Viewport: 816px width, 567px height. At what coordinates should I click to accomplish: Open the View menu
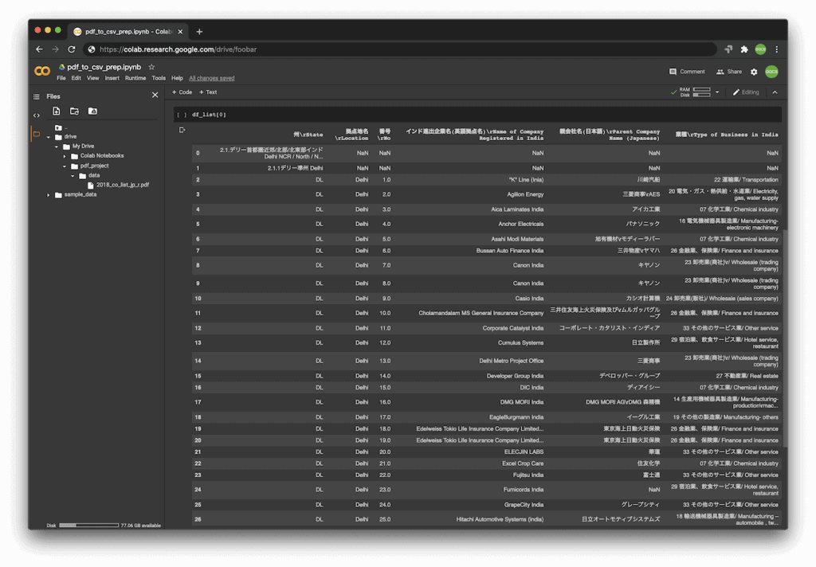pos(93,79)
